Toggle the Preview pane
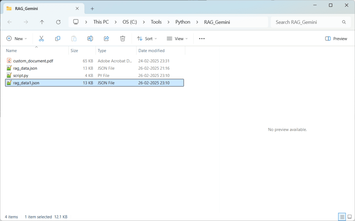The image size is (355, 221). tap(336, 39)
